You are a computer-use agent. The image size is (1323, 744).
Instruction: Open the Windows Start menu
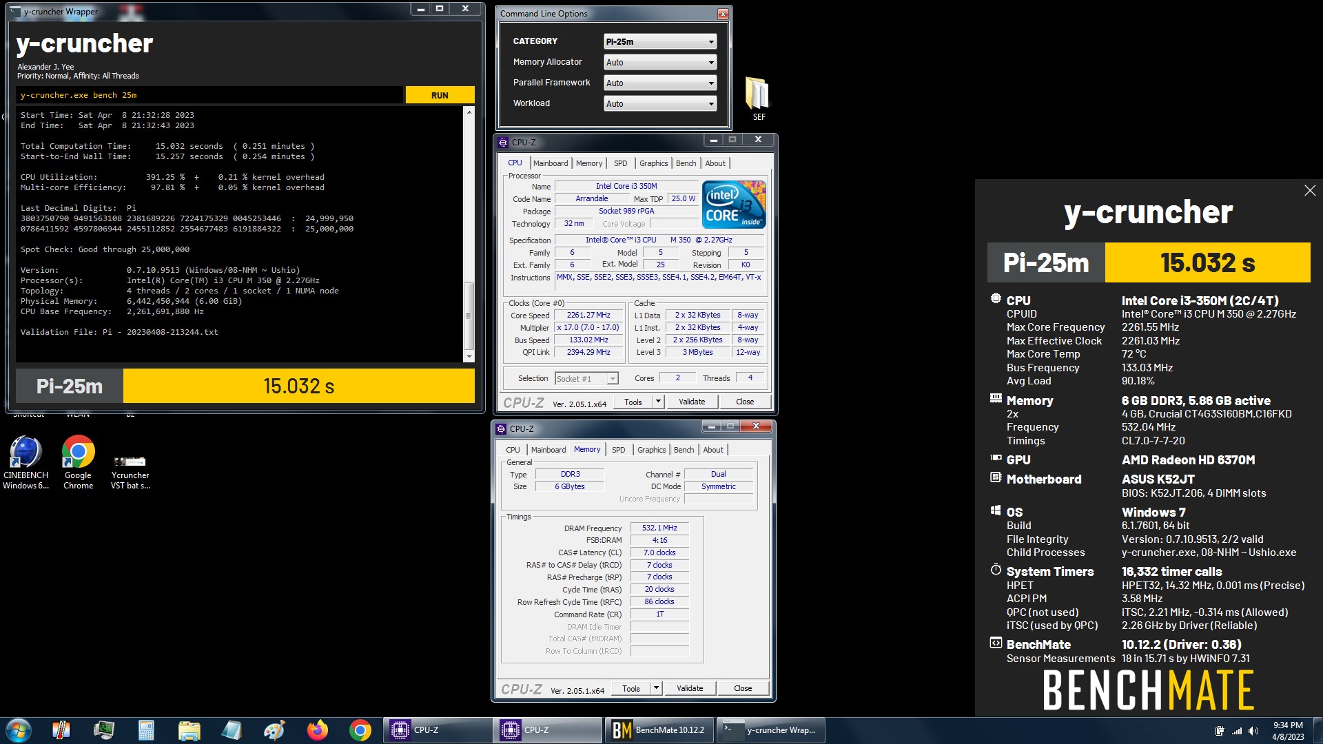pyautogui.click(x=18, y=730)
